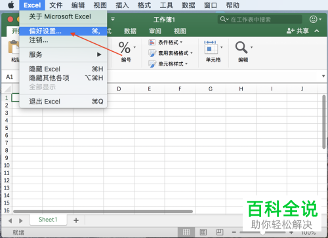
Task: Click the search magnifier in title bar
Action: [223, 19]
